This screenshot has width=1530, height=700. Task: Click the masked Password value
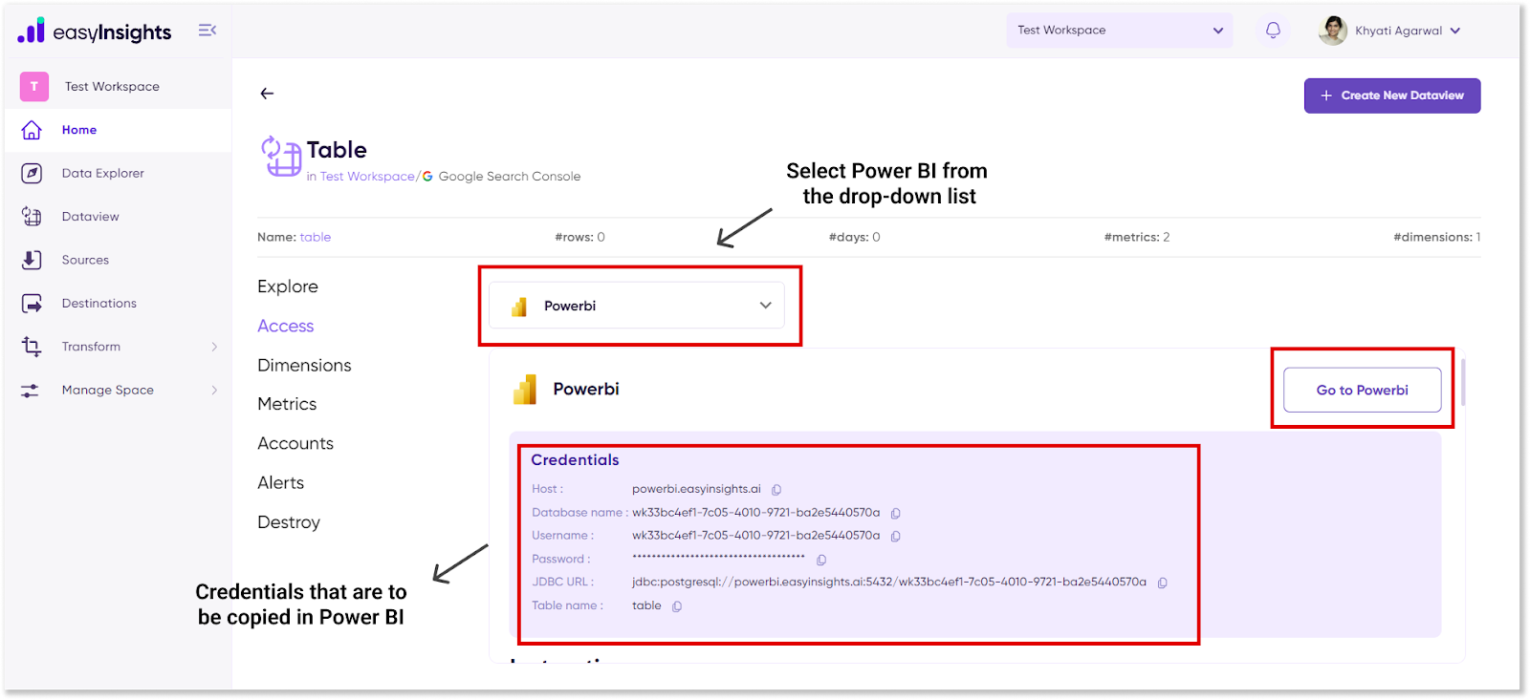718,557
